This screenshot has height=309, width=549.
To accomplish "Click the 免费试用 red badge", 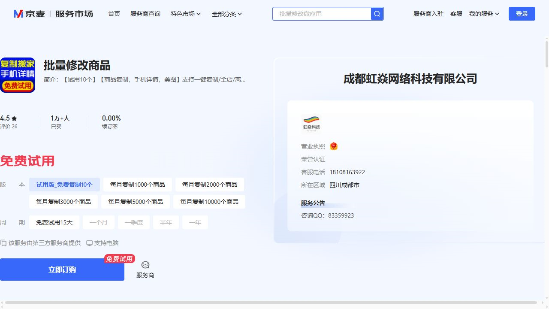I will (120, 259).
